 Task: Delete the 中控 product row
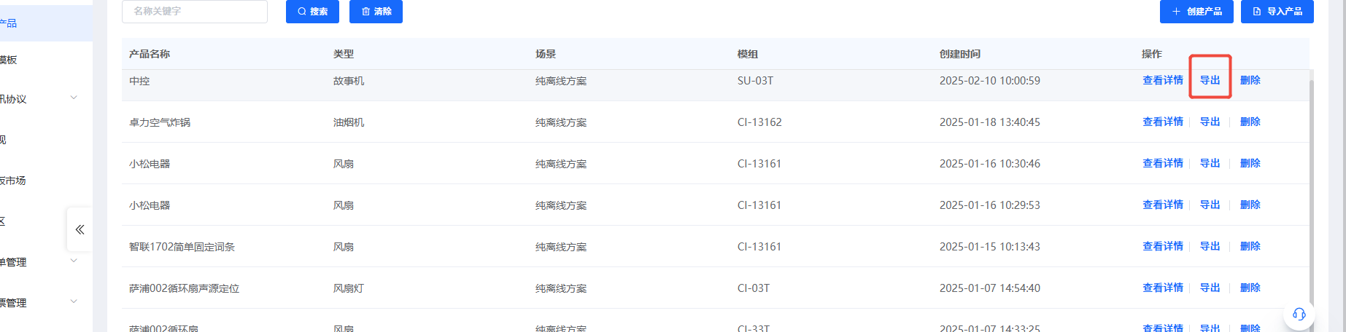(1250, 80)
